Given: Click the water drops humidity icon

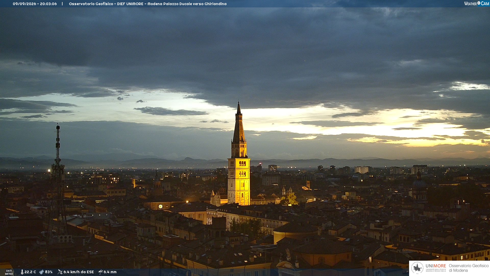Looking at the screenshot, I should pos(41,272).
